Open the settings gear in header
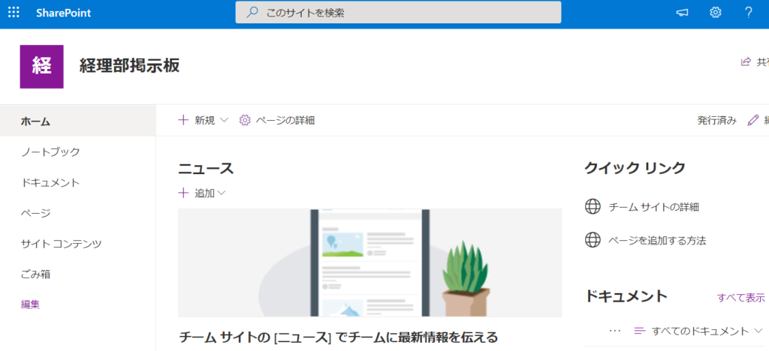Screen dimensions: 769x351 tap(716, 13)
